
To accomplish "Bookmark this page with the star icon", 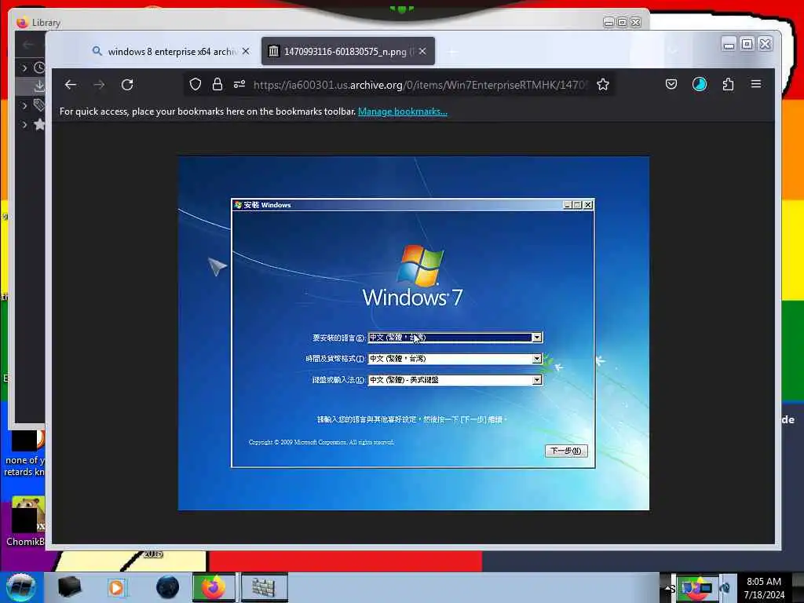I will 603,85.
